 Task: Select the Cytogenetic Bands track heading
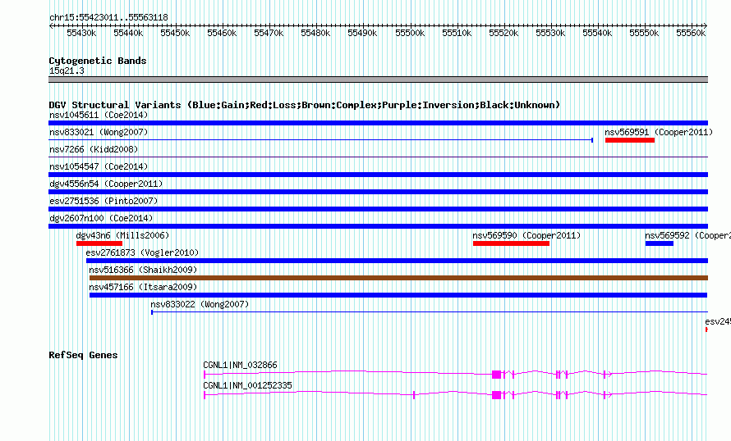[98, 61]
